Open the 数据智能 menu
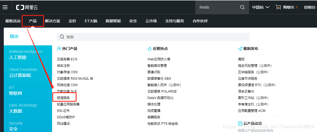 (113, 21)
